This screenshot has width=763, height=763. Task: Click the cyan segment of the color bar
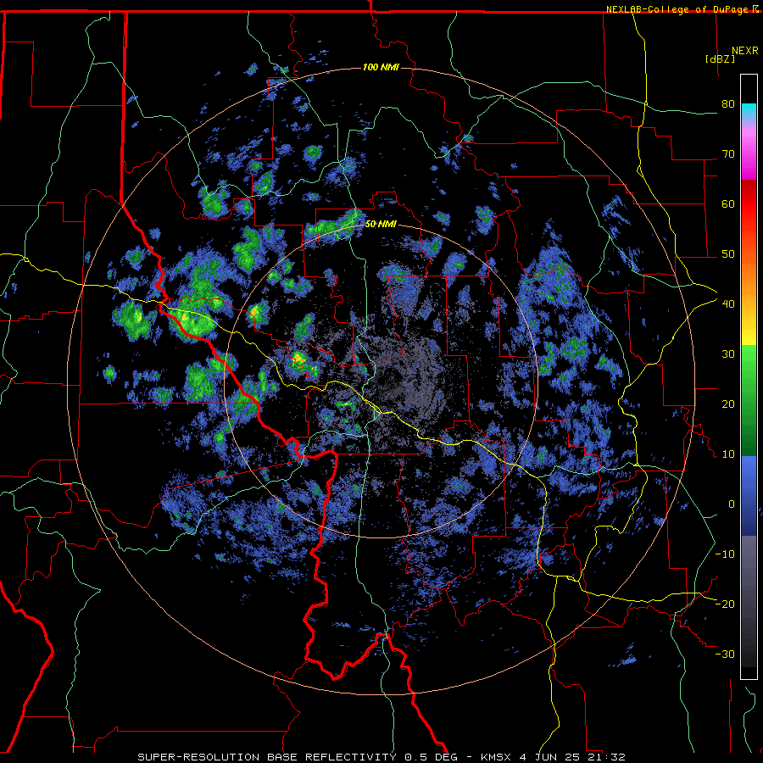coord(749,112)
